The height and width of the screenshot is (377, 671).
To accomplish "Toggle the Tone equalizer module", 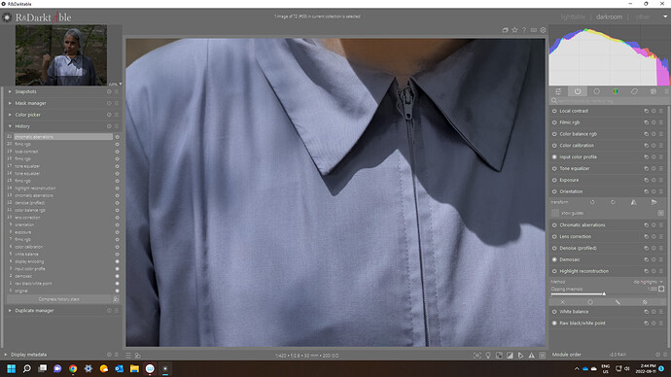I will pos(554,169).
